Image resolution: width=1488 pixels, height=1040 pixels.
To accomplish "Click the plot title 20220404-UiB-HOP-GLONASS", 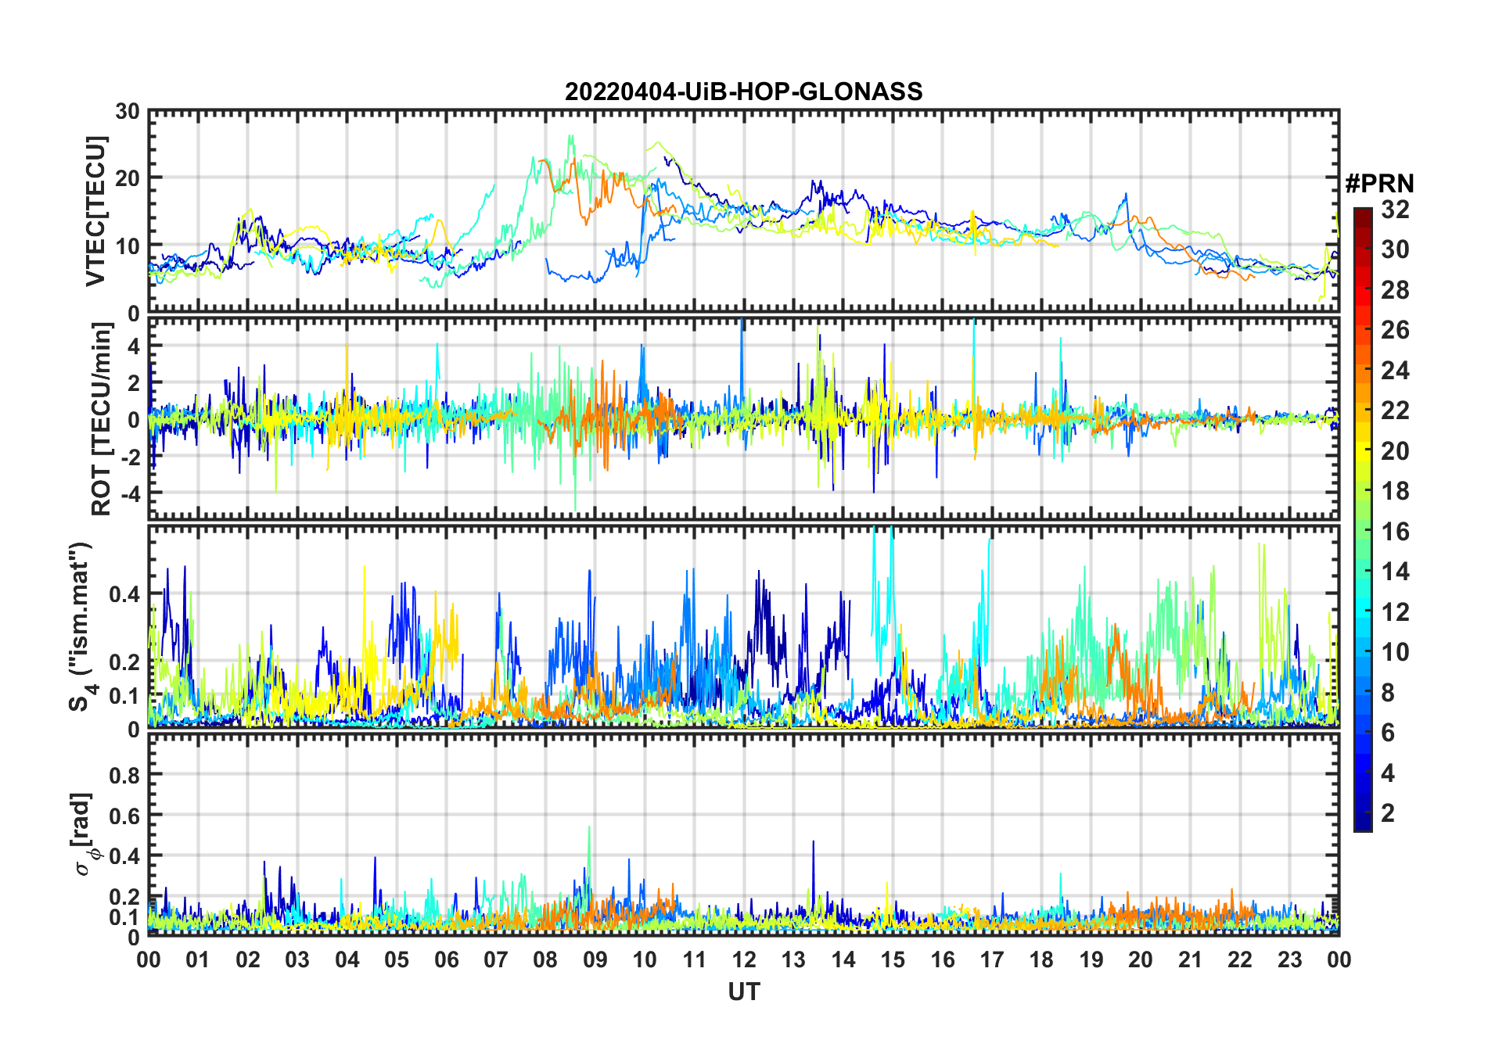I will [743, 91].
